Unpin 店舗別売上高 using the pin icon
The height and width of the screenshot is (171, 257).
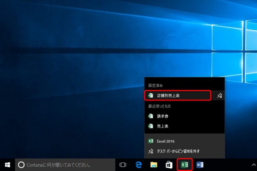(x=219, y=95)
